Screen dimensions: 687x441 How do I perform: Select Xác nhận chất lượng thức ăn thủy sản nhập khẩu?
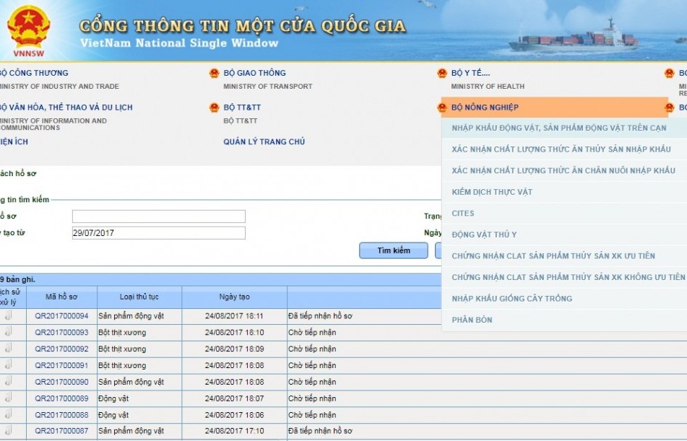coord(561,149)
